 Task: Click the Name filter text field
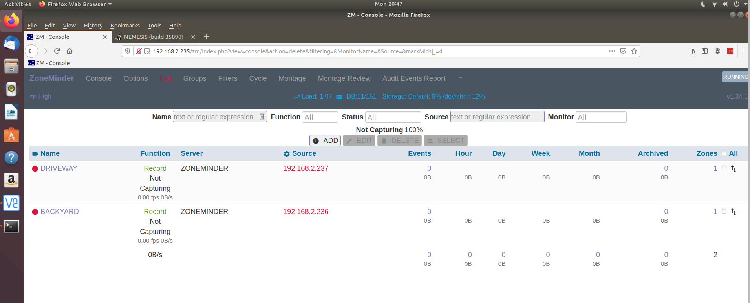[x=220, y=117]
